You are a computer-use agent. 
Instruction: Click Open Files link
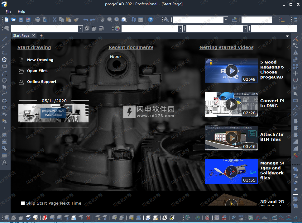coord(37,71)
